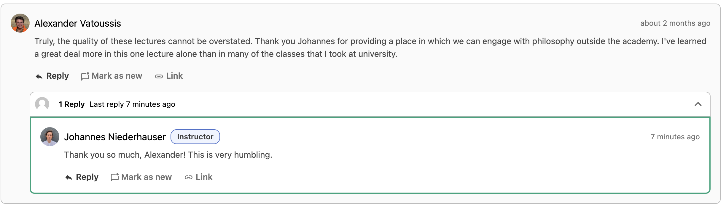Toggle the '1 Reply' thread header
The height and width of the screenshot is (213, 726).
370,104
